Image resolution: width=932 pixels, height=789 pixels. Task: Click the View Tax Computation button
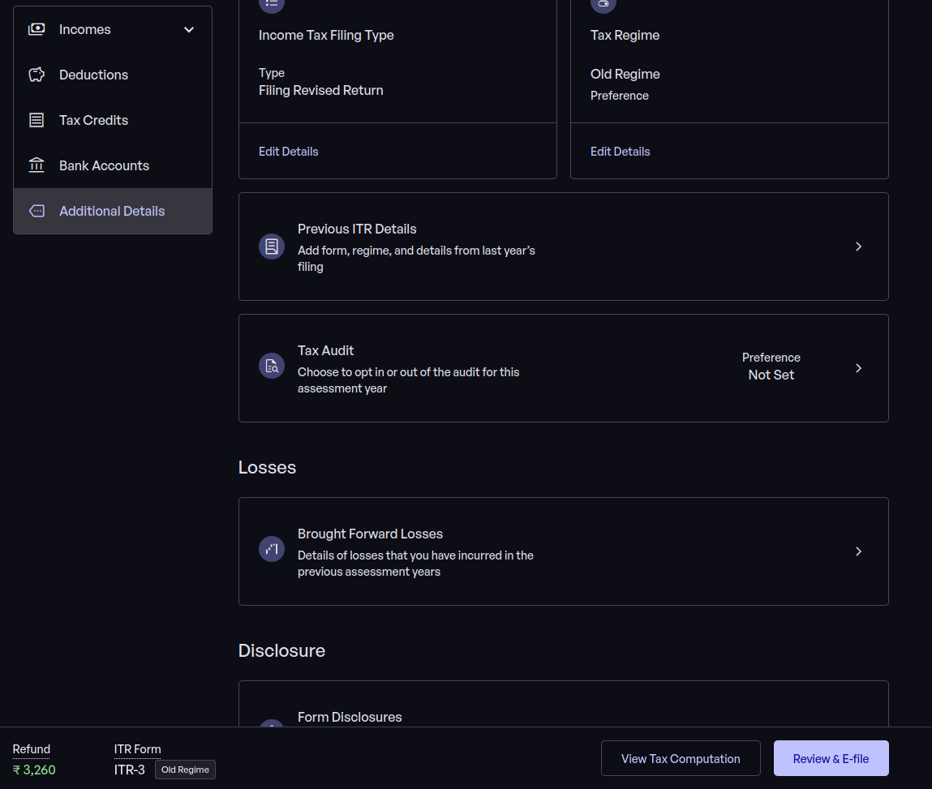click(x=681, y=758)
